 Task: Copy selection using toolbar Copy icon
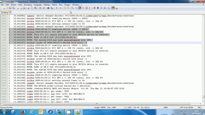(x=32, y=8)
